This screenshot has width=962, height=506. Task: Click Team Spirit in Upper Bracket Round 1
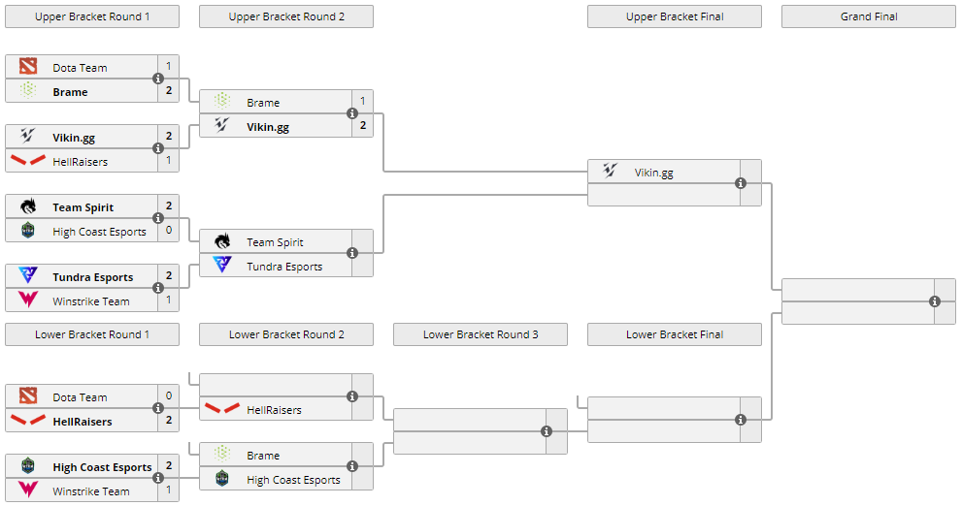click(83, 207)
